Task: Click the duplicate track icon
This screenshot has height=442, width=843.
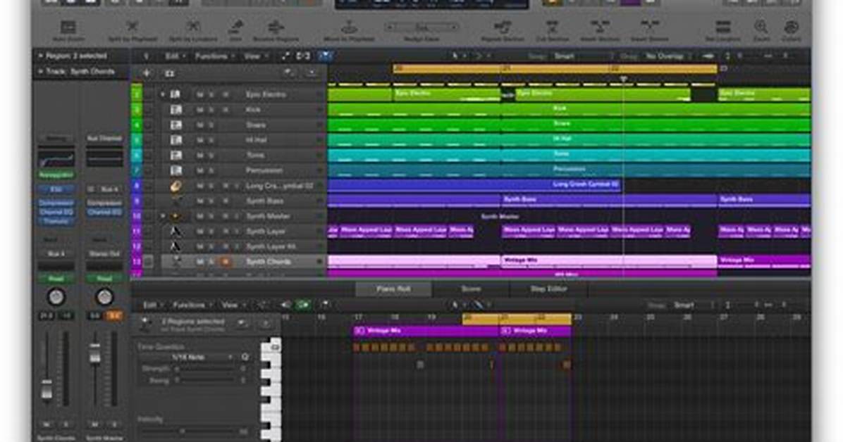Action: point(170,73)
